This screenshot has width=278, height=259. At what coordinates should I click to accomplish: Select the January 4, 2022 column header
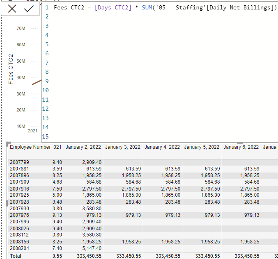(x=162, y=147)
